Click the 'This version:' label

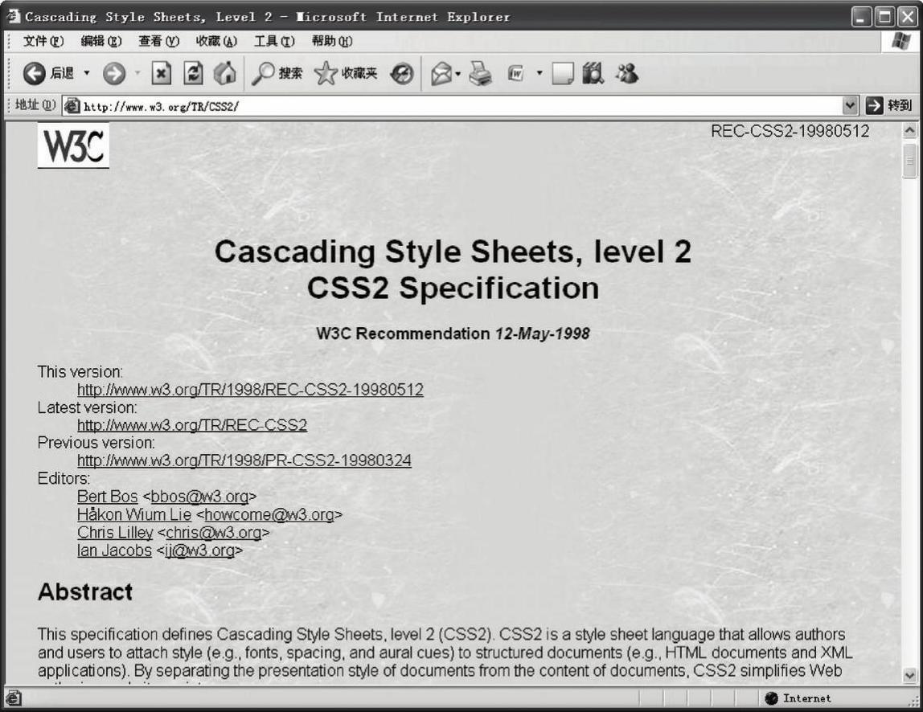80,372
